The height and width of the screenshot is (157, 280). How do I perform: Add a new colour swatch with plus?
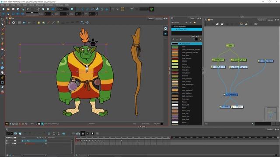pyautogui.click(x=173, y=39)
